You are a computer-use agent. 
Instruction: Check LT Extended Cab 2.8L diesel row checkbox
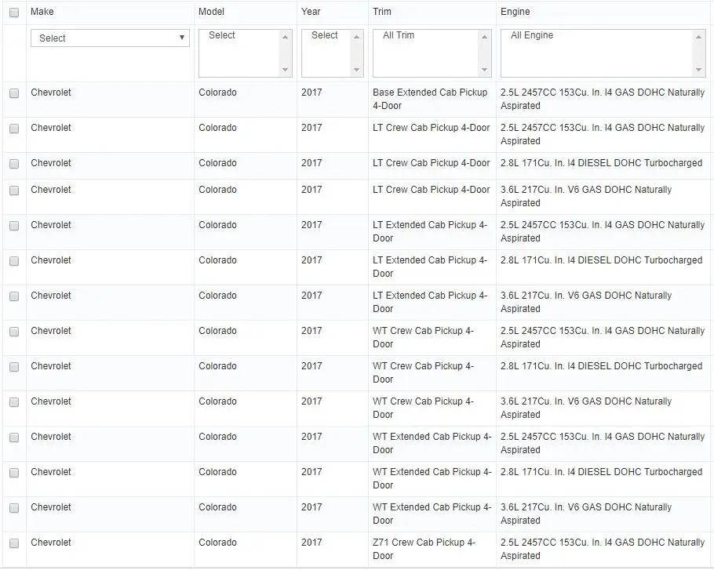[x=14, y=261]
